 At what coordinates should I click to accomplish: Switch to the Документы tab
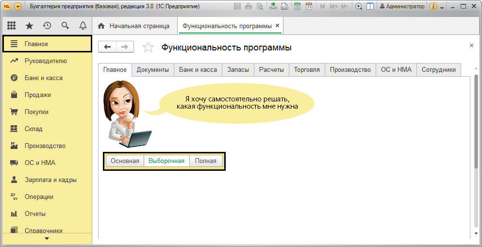tap(153, 70)
